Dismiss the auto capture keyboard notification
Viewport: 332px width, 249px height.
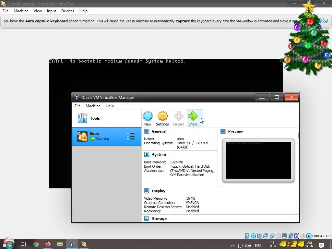pos(325,21)
